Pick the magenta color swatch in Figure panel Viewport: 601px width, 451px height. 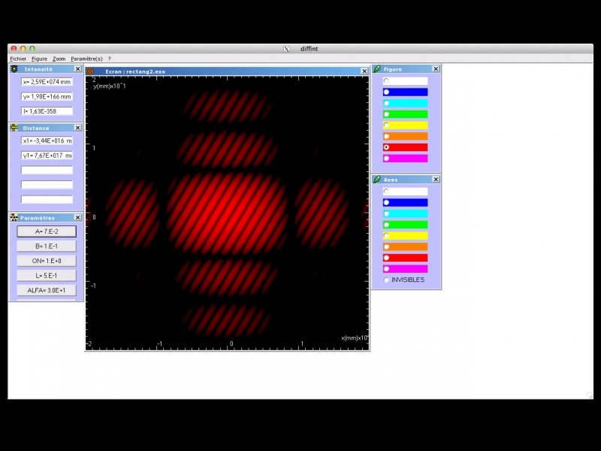click(x=405, y=159)
